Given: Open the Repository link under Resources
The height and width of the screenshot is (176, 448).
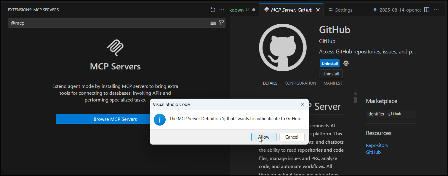Looking at the screenshot, I should pos(377,145).
